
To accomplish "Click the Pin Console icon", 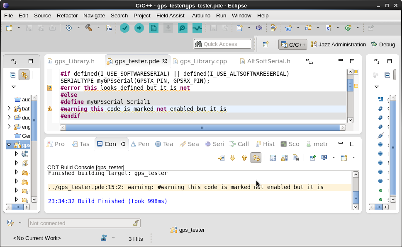I will click(x=313, y=158).
